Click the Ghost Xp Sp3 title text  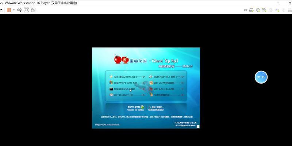165,61
